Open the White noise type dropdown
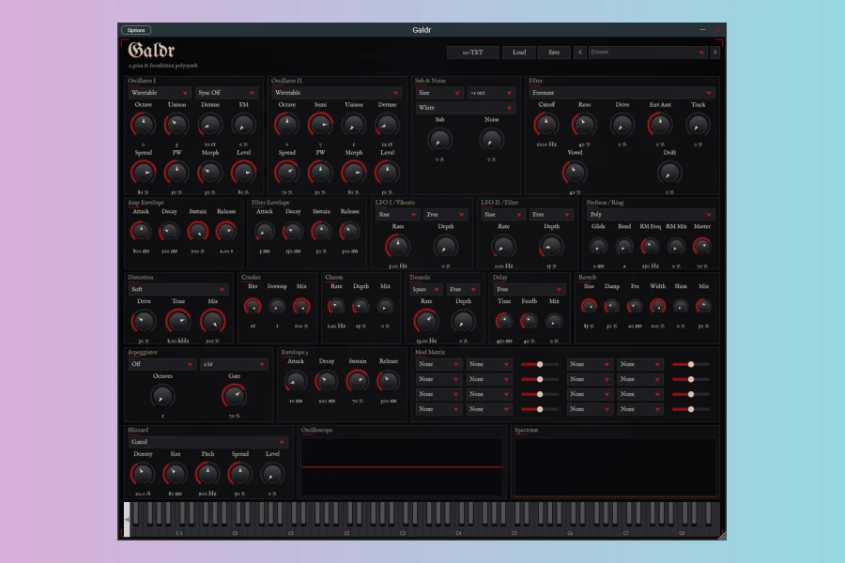Image resolution: width=845 pixels, height=563 pixels. coord(465,108)
